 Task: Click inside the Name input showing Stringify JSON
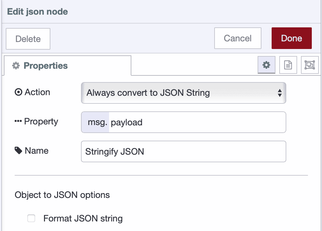(183, 151)
